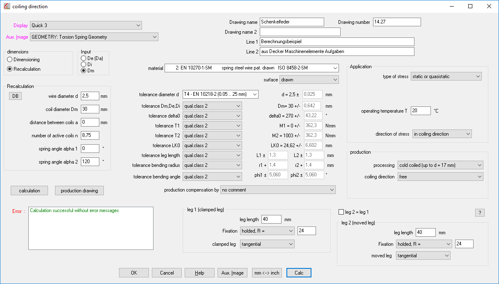
Task: Open the clamped leg tangential dropdown
Action: click(x=267, y=244)
